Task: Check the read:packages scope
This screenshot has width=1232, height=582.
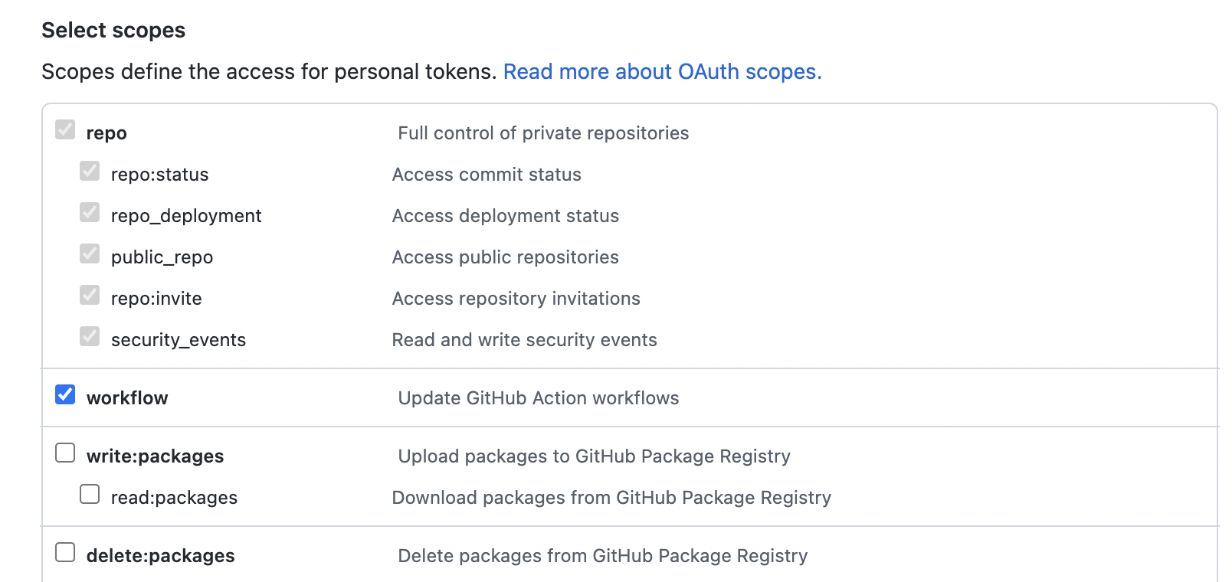Action: pyautogui.click(x=90, y=494)
